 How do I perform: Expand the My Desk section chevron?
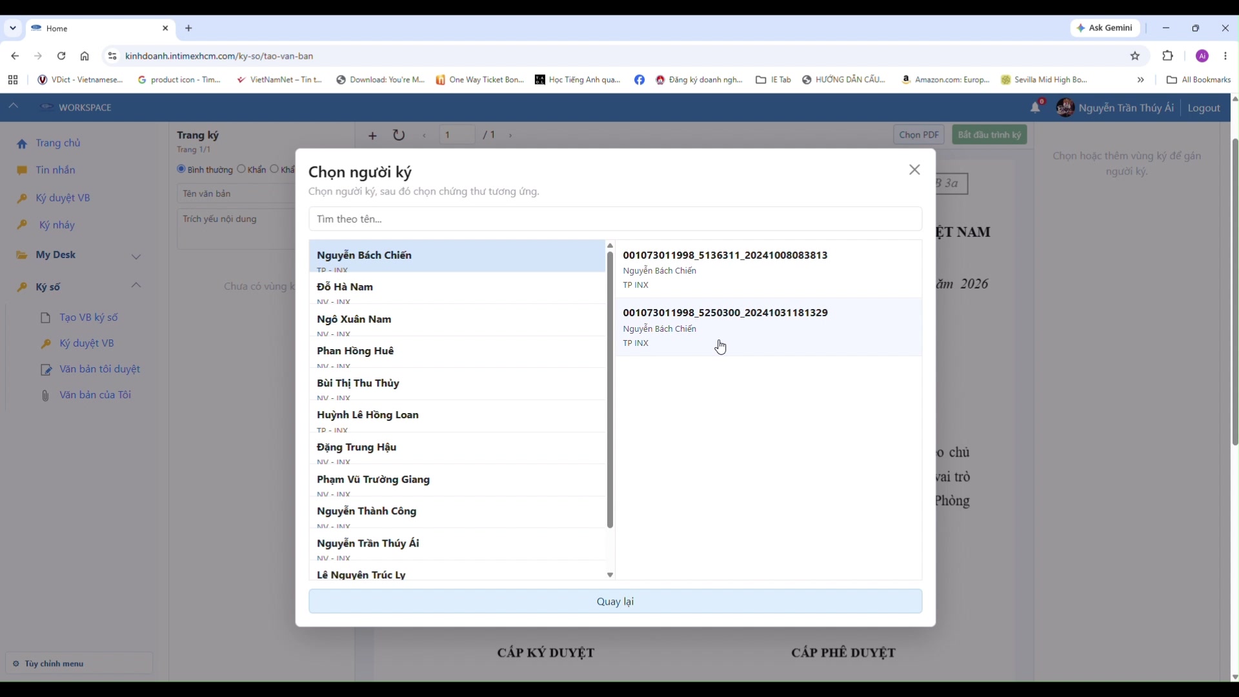(136, 256)
